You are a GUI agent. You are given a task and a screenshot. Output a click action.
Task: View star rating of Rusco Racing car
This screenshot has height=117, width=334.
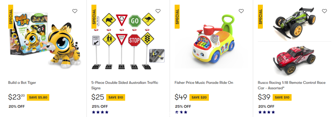267,112
